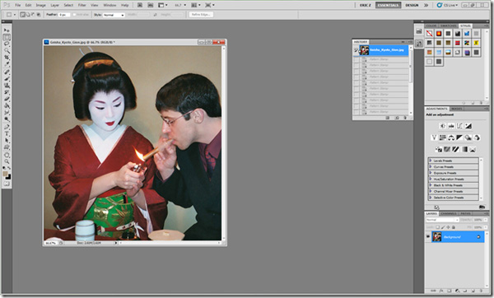Toggle history brush source for snapshot
The width and height of the screenshot is (494, 298).
[x=356, y=50]
